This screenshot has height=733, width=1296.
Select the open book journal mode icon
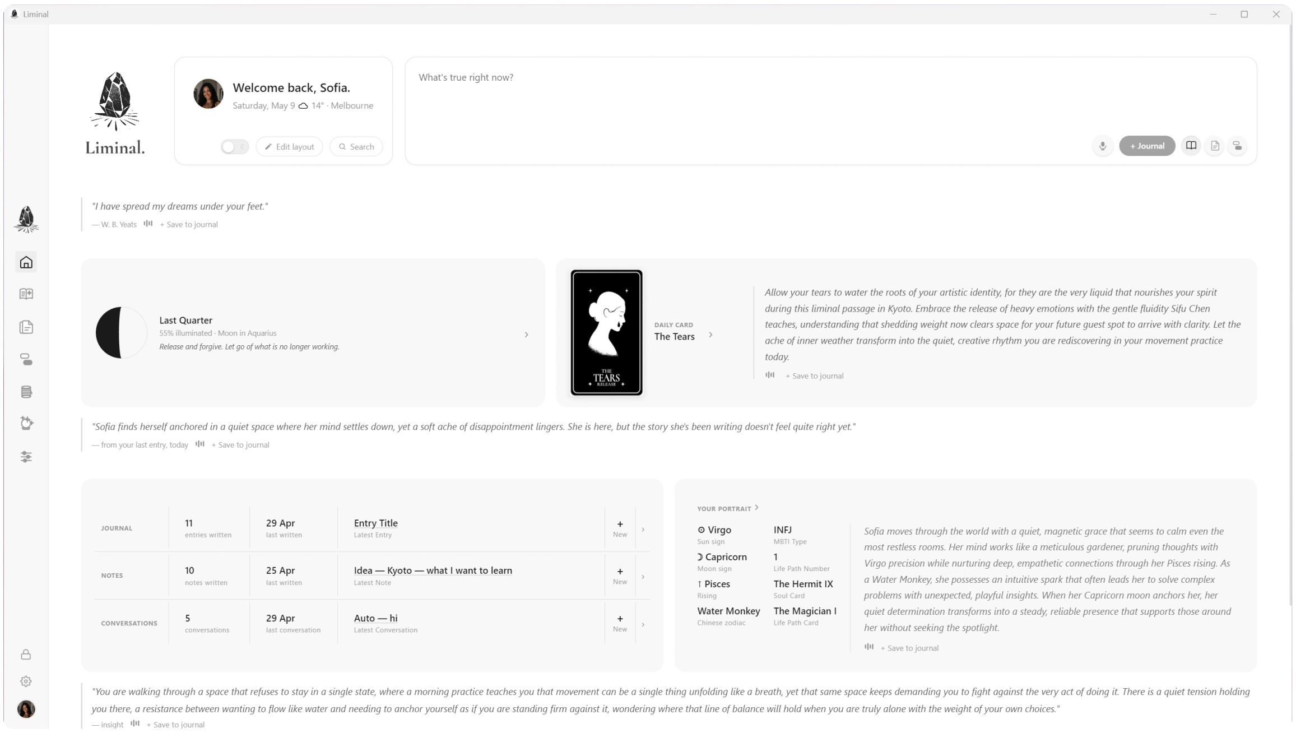[1191, 146]
